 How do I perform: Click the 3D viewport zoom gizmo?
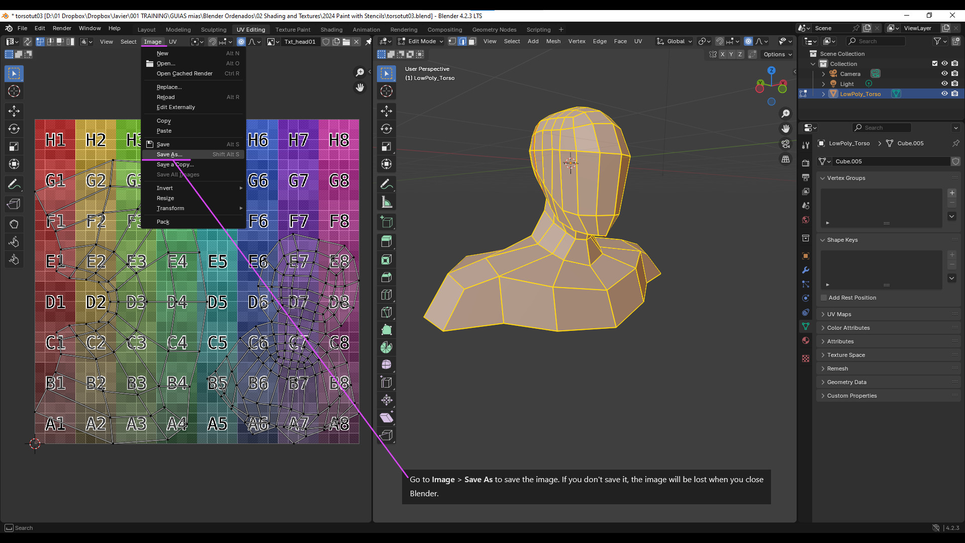pyautogui.click(x=786, y=114)
